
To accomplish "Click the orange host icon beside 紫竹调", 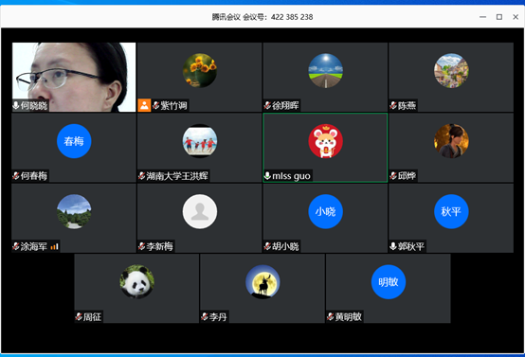I will tap(144, 105).
